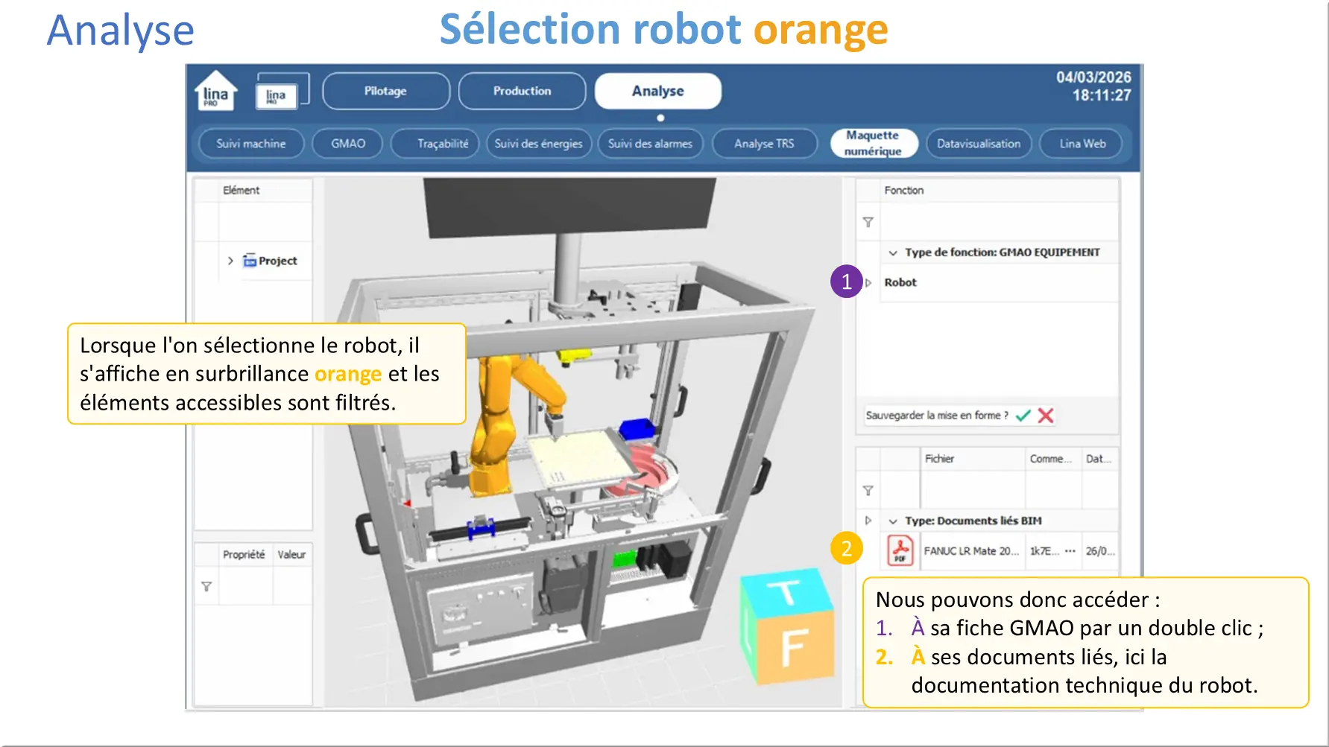Reject saving layout with red cross
Image resolution: width=1329 pixels, height=747 pixels.
pyautogui.click(x=1046, y=416)
